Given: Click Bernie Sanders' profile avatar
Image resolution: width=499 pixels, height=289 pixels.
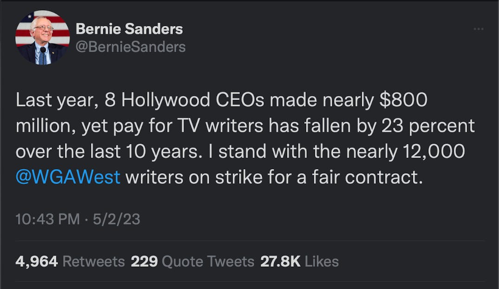Looking at the screenshot, I should click(42, 37).
